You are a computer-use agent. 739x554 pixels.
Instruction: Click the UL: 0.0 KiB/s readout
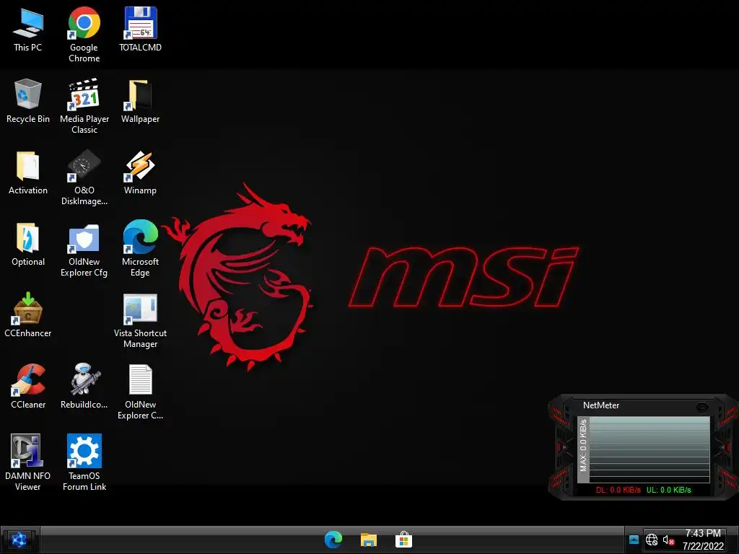[668, 490]
